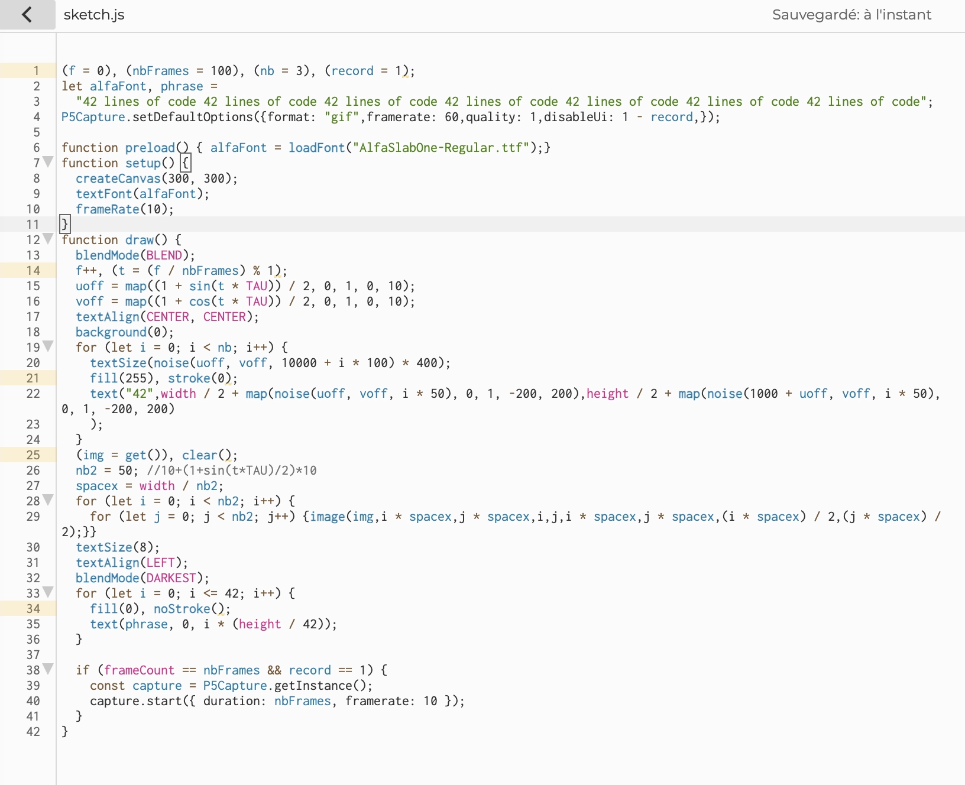This screenshot has width=965, height=785.
Task: Click the "42 lines of code" string on line 3
Action: (x=500, y=102)
